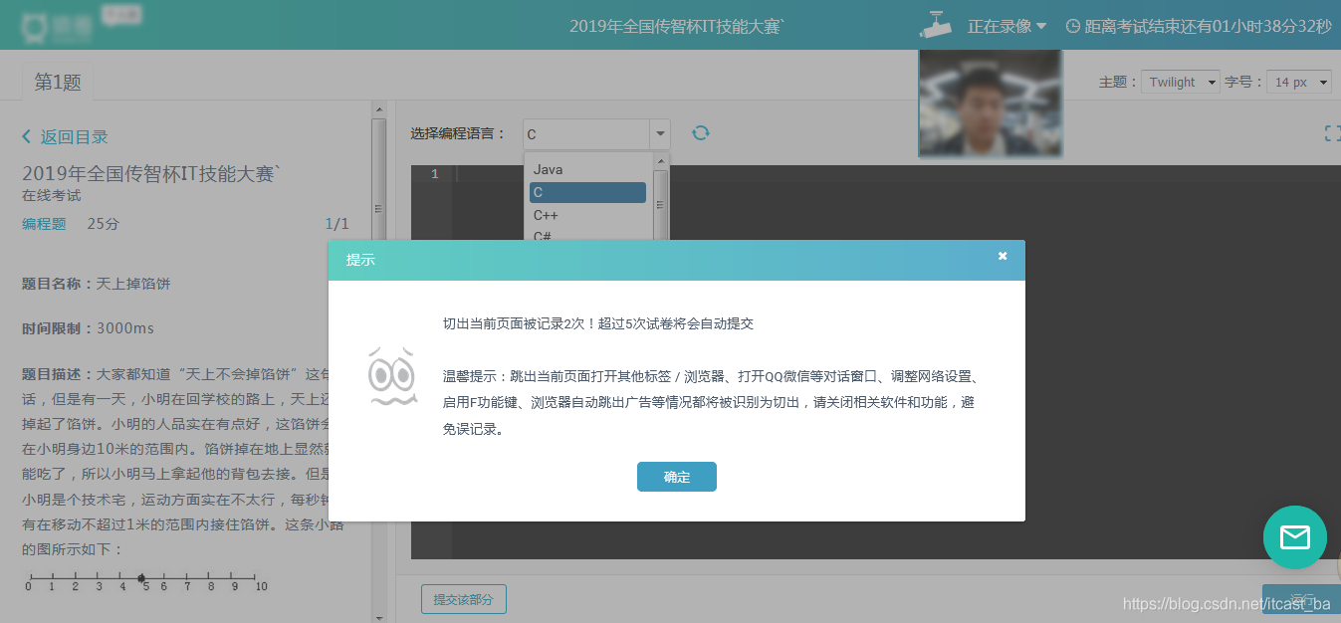Select Java from the language list
1341x623 pixels.
coord(548,169)
